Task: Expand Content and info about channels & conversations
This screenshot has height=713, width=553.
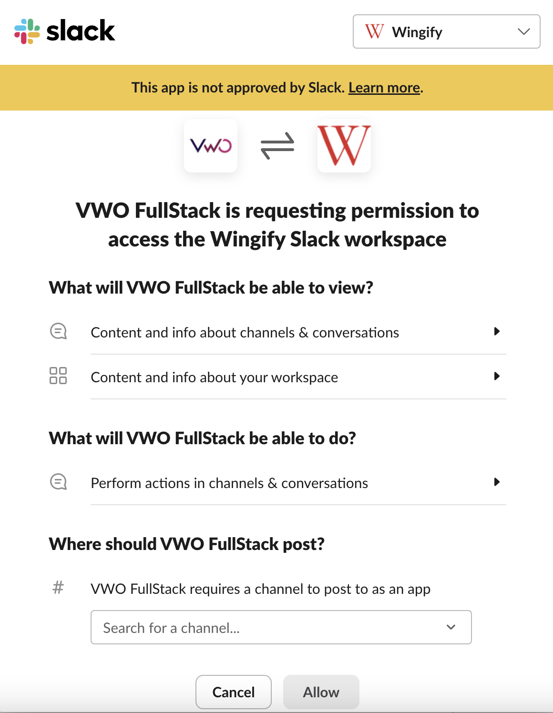Action: click(497, 331)
